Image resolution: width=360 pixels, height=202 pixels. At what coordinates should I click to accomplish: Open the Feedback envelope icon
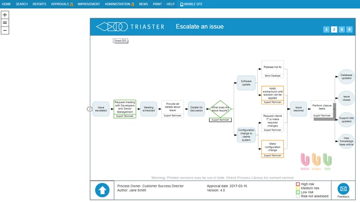[x=343, y=189]
